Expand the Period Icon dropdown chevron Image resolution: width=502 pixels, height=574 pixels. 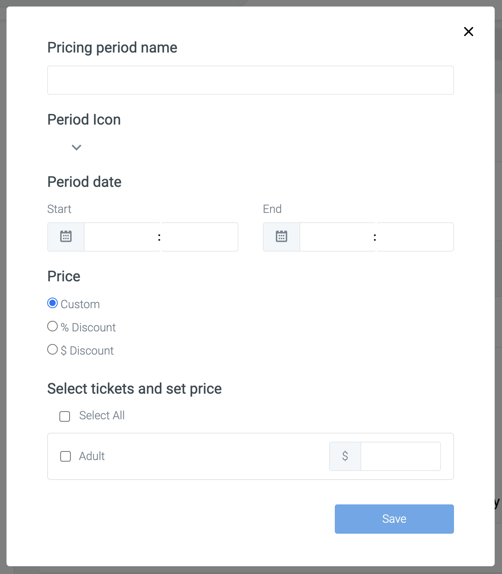pyautogui.click(x=76, y=147)
